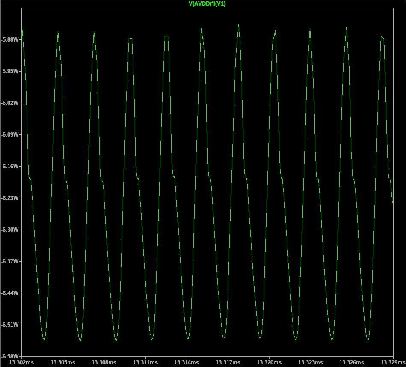Viewport: 406px width, 367px height.
Task: Click the -6.51W vertical axis label
Action: click(x=10, y=325)
